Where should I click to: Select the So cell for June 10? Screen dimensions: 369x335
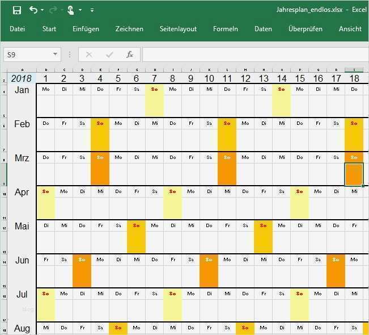pyautogui.click(x=209, y=259)
